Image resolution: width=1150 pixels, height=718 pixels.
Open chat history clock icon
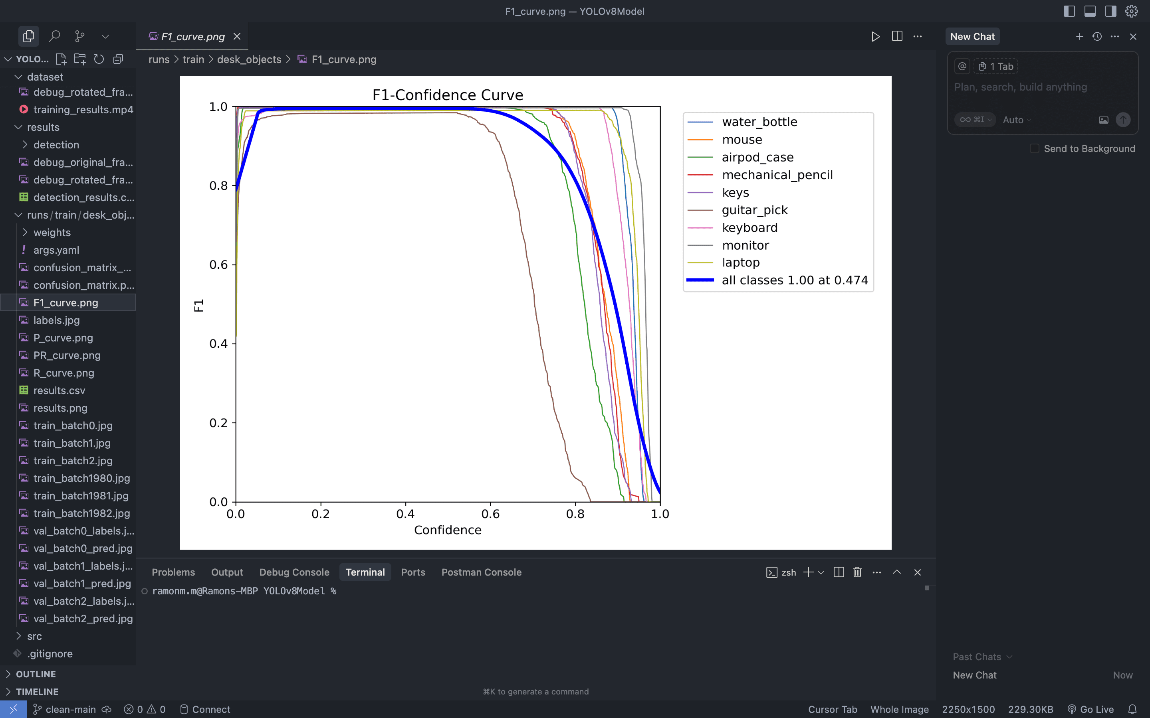[x=1097, y=37]
